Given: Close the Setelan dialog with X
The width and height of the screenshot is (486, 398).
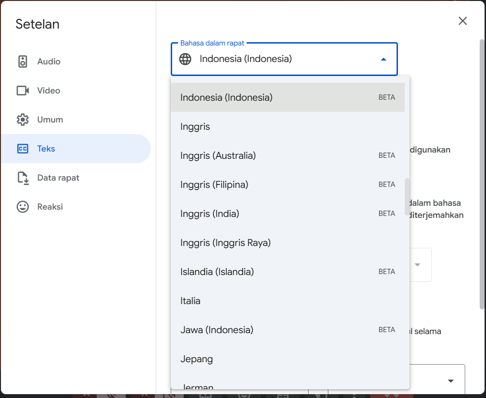Looking at the screenshot, I should 463,21.
